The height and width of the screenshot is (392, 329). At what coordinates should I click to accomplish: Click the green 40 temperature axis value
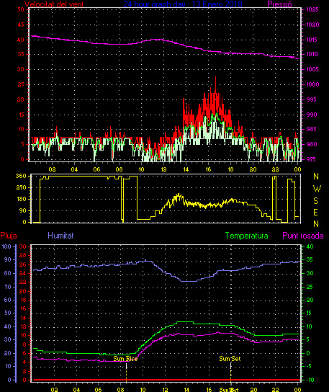310,246
